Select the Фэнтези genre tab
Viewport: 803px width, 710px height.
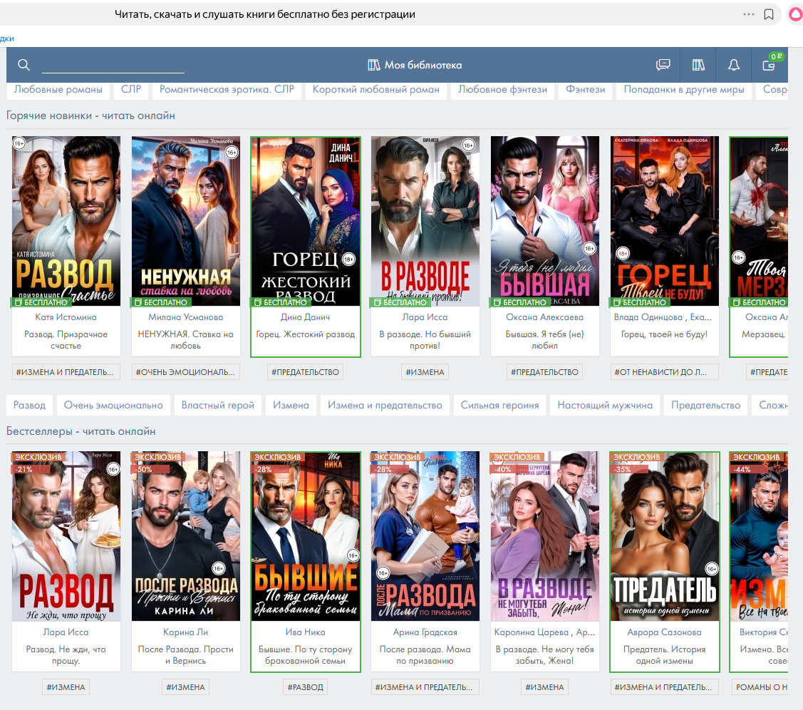586,90
